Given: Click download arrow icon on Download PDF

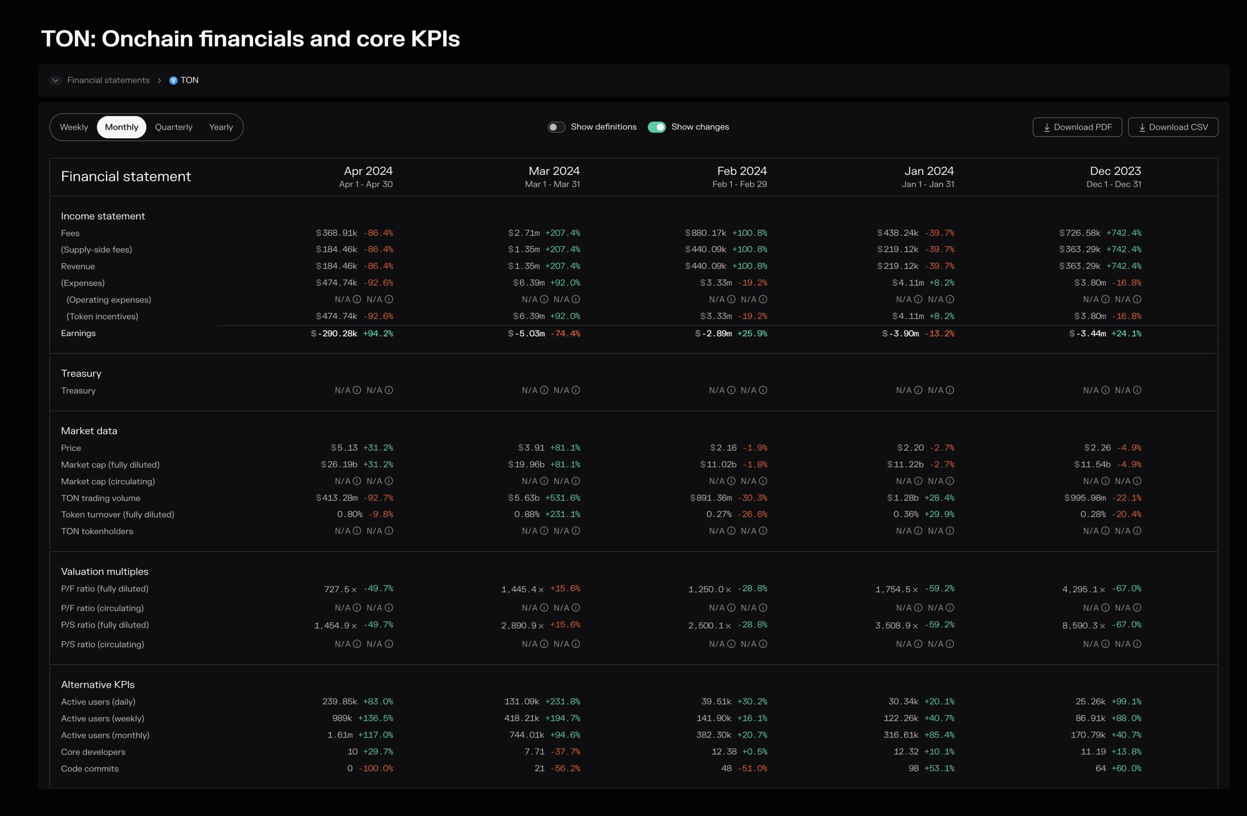Looking at the screenshot, I should click(x=1046, y=127).
